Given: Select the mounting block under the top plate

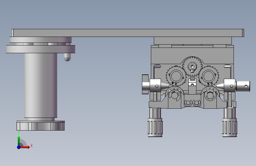Looking at the screenshot, I should [193, 41].
